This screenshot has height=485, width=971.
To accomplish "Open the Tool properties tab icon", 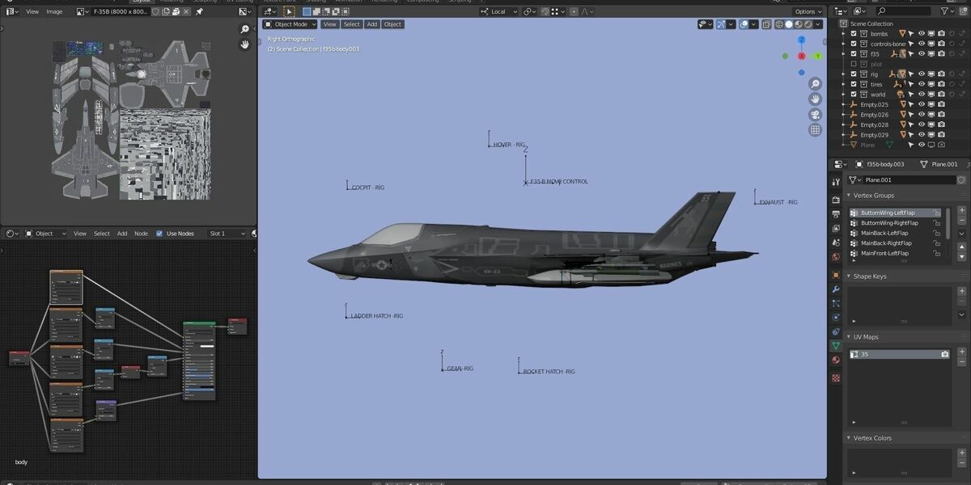I will click(836, 182).
